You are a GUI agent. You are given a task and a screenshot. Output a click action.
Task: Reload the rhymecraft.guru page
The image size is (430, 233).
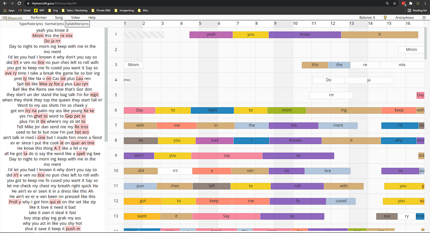(19, 3)
